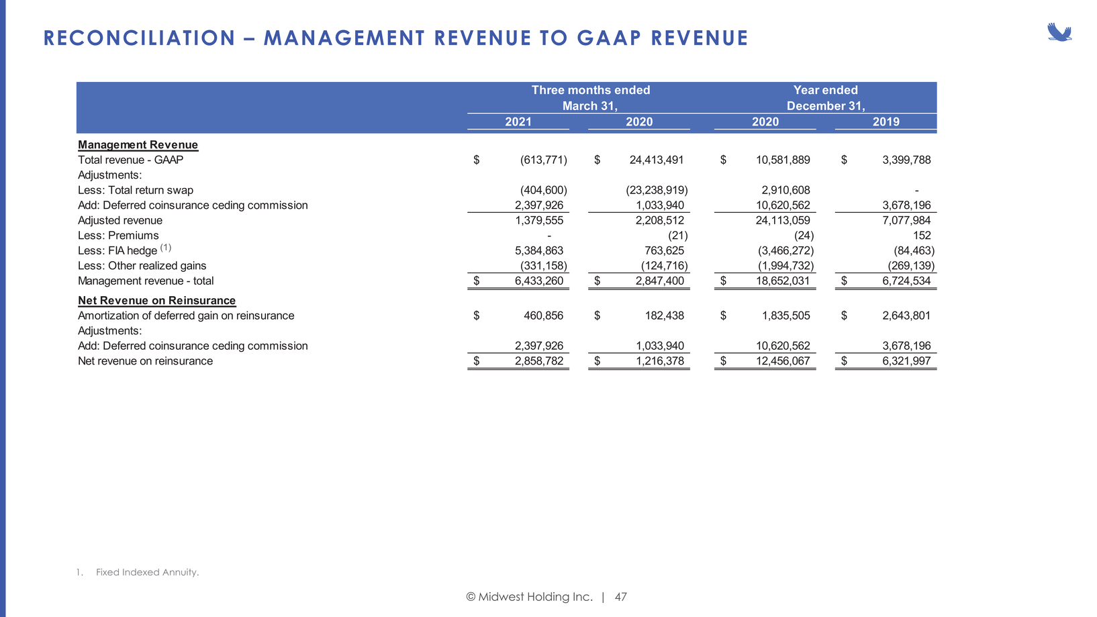Click the slide title 'Reconciliation – Management Revenue to GAAP Revenue'

[395, 38]
